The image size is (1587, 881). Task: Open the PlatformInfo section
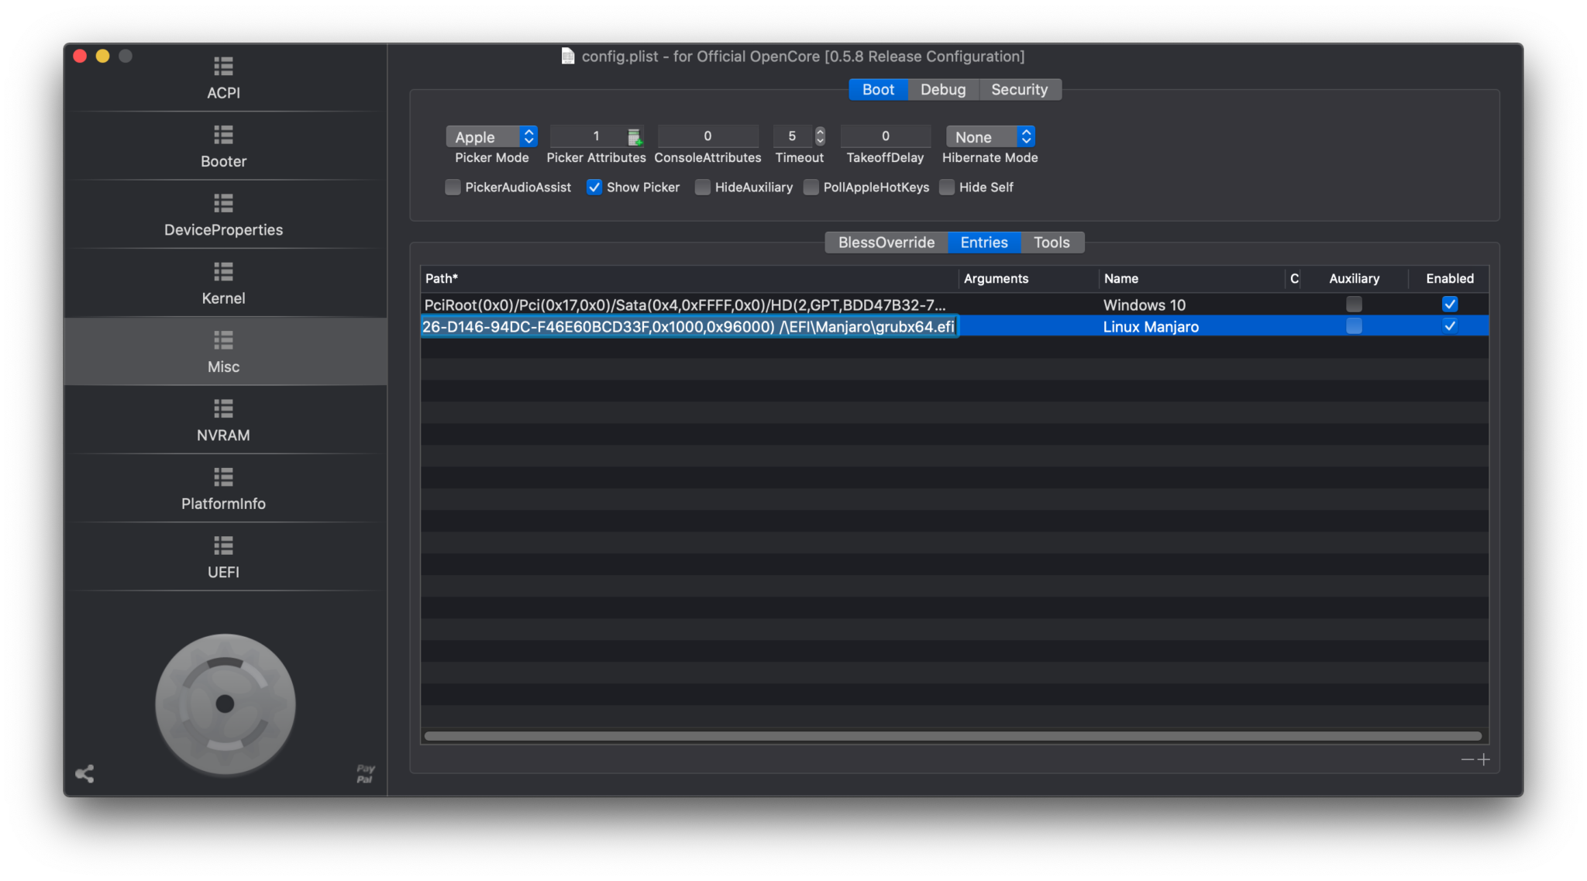223,489
